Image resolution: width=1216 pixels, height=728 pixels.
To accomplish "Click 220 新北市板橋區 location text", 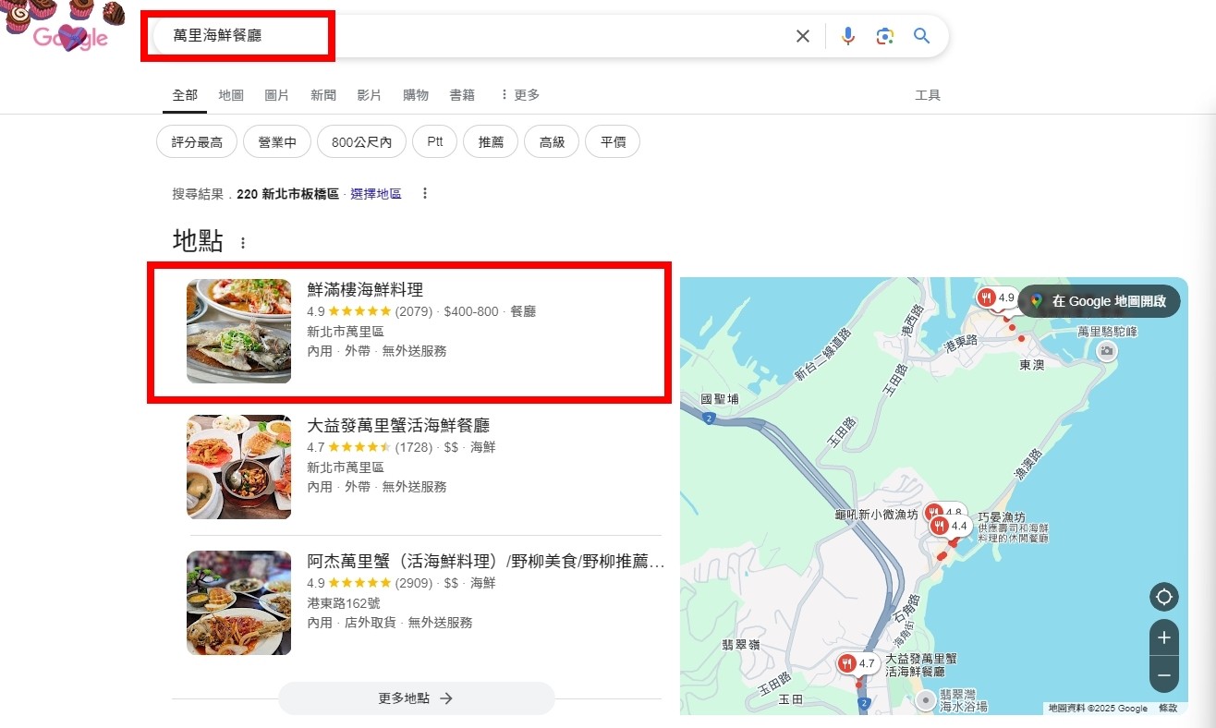I will pyautogui.click(x=287, y=194).
